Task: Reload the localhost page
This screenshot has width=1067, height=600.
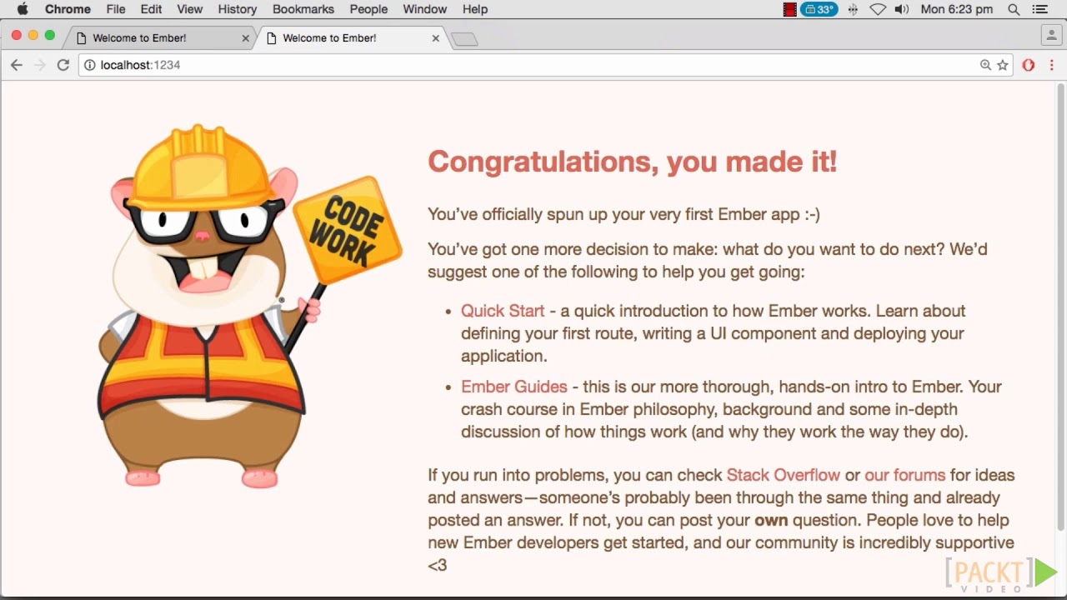Action: click(63, 65)
